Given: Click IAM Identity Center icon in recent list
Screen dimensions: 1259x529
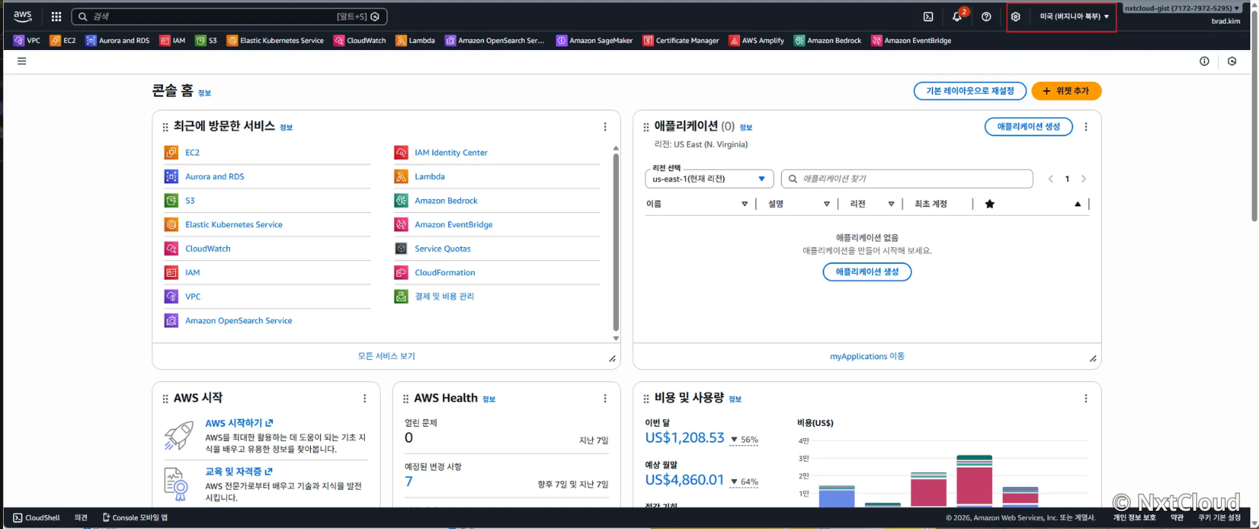Looking at the screenshot, I should [401, 152].
